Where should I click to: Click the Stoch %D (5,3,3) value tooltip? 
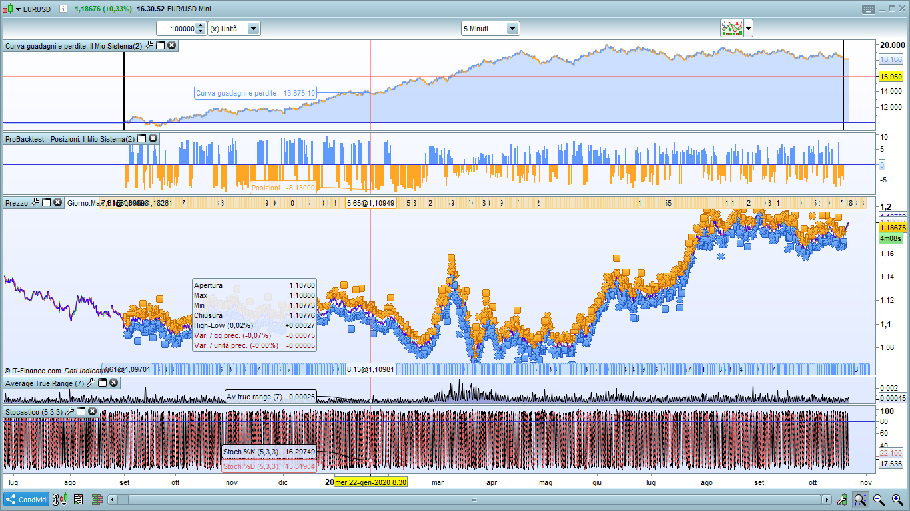tap(269, 466)
